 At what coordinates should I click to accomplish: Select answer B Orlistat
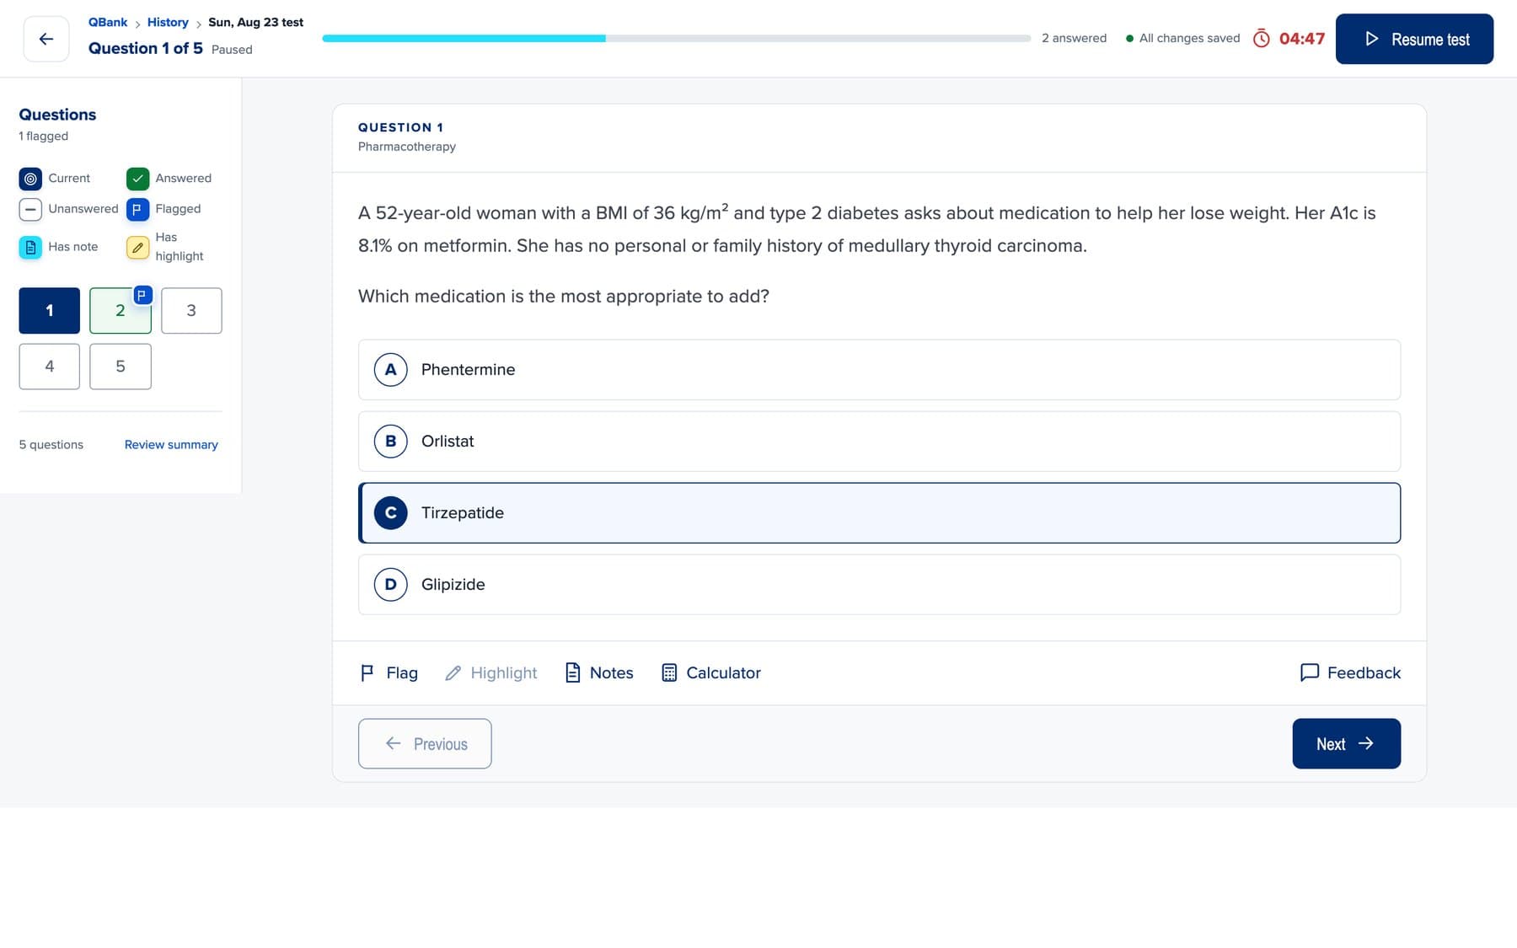879,442
